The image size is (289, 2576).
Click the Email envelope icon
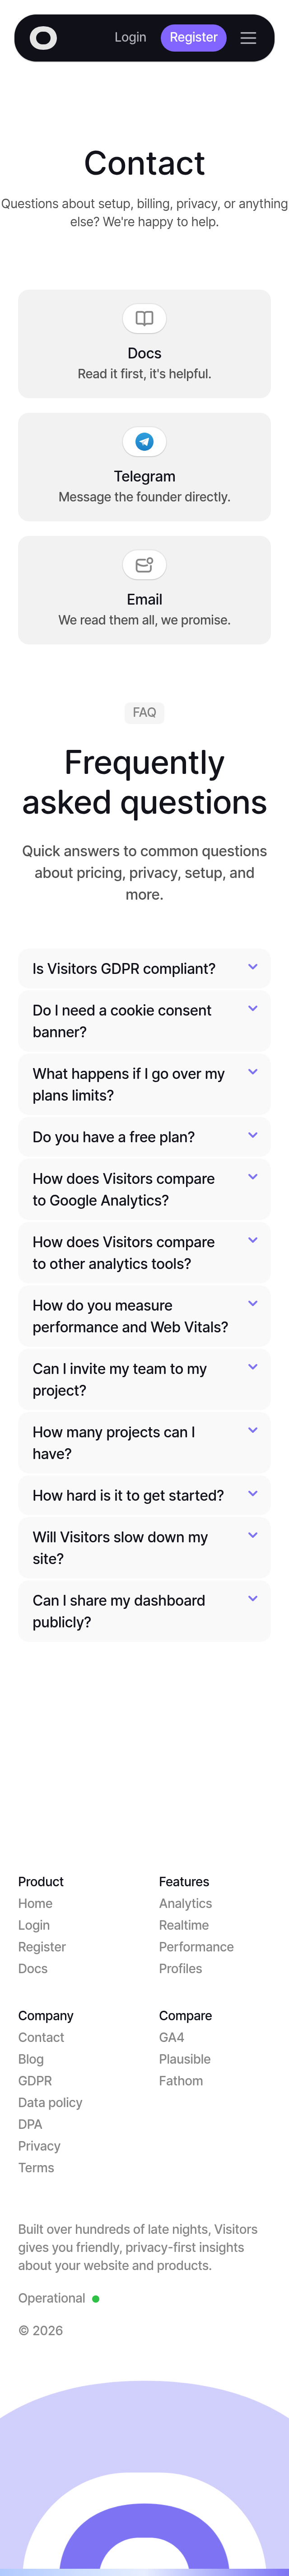click(x=144, y=564)
